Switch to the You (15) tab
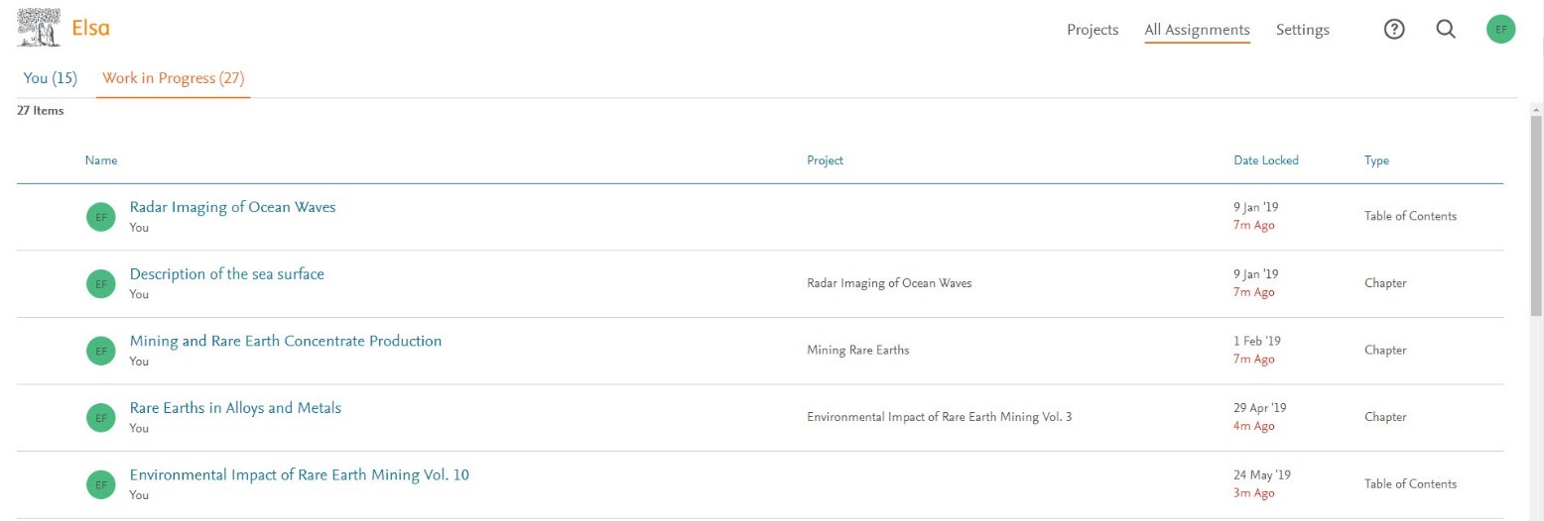This screenshot has width=1544, height=521. point(50,78)
